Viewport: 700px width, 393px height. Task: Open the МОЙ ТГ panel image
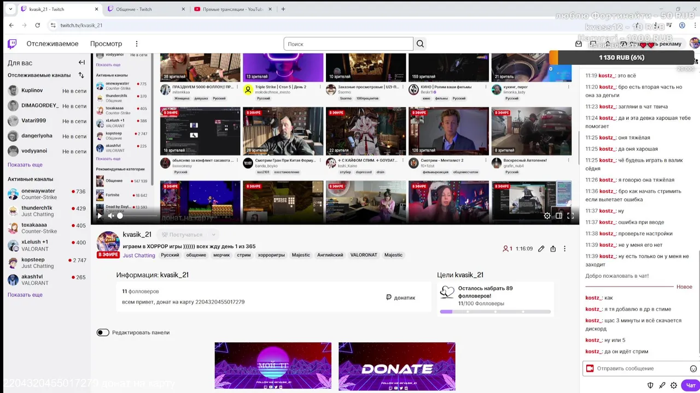(273, 366)
